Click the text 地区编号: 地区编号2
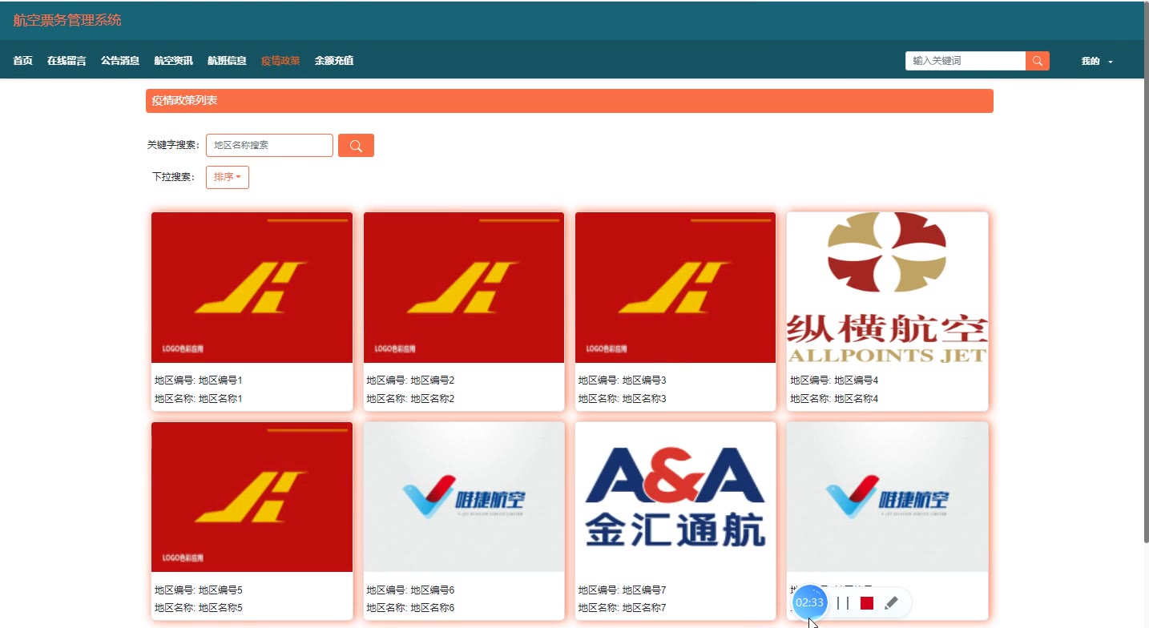This screenshot has width=1149, height=628. point(410,380)
